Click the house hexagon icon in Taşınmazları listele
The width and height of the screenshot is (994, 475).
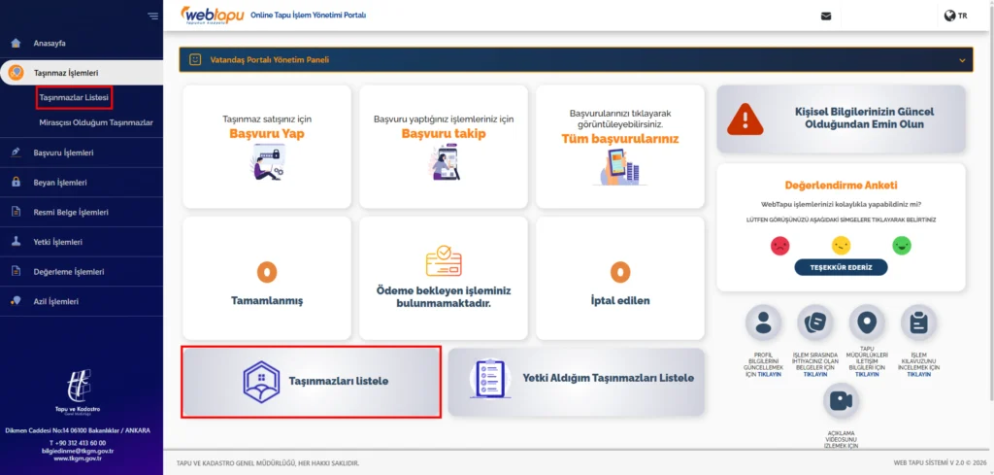(261, 382)
